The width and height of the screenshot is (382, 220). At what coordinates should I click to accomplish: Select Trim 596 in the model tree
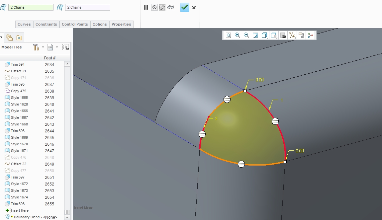click(18, 131)
